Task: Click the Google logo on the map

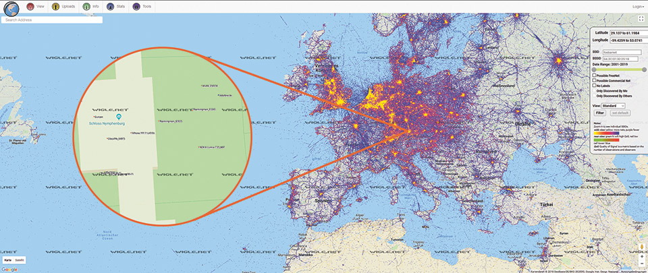Action: (9, 270)
